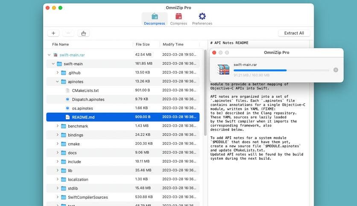357x206 pixels.
Task: Click the extraction progress bar
Action: click(281, 70)
